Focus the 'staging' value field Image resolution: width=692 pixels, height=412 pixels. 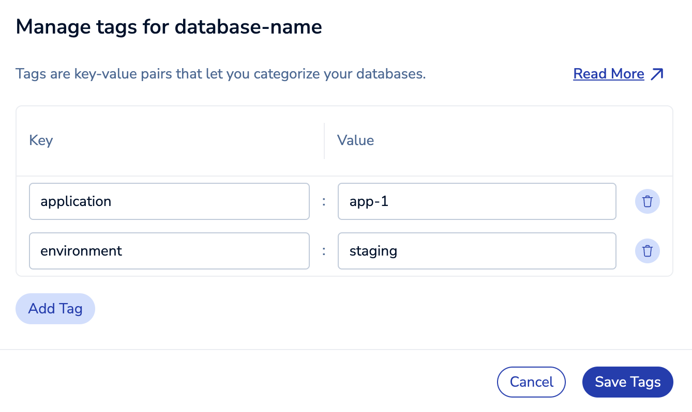476,251
